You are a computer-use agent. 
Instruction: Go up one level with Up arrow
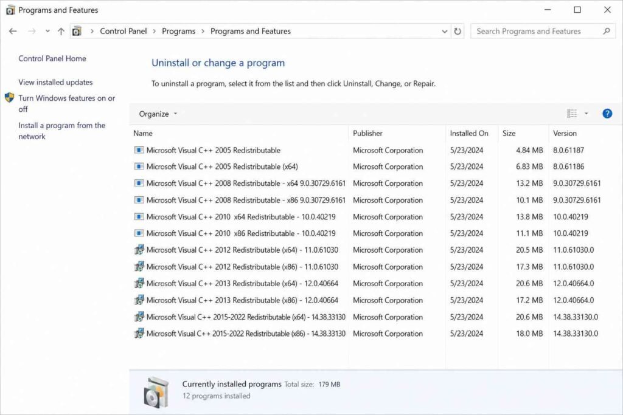tap(61, 32)
